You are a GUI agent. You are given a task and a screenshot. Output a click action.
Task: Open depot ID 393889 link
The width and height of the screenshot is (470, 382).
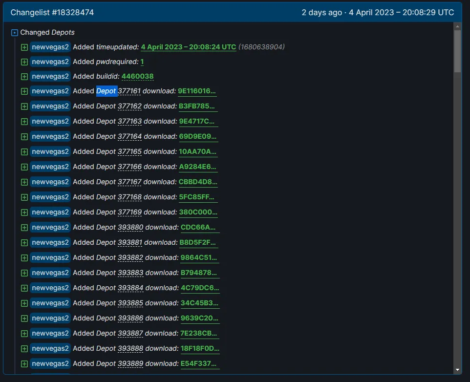click(130, 363)
